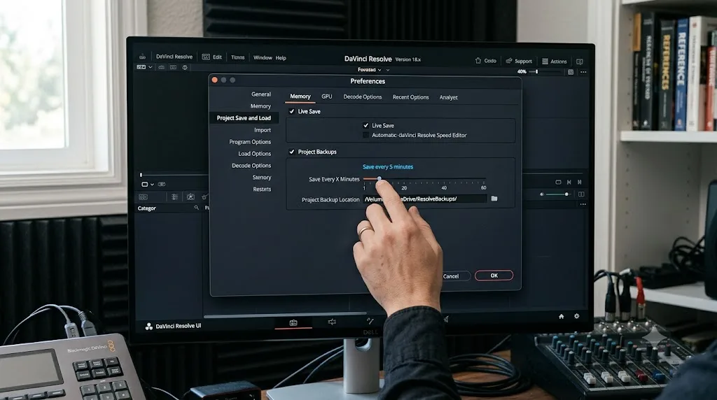717x400 pixels.
Task: Select Import in the Preferences sidebar
Action: click(x=263, y=130)
